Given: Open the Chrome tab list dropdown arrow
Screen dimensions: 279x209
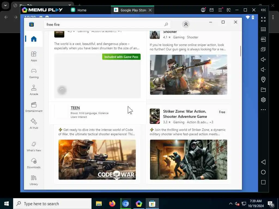Looking at the screenshot, I should tap(5, 5).
